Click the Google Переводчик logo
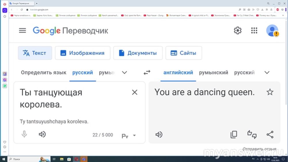 [70, 31]
